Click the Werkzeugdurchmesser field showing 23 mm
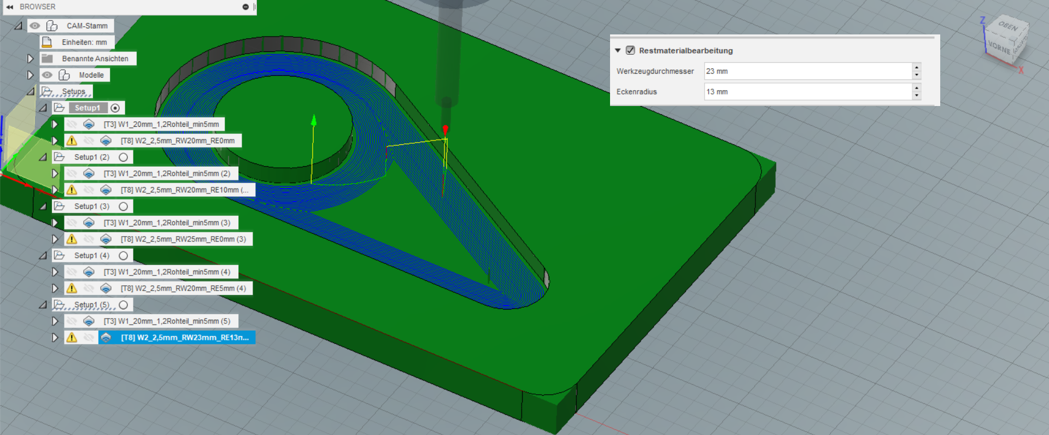The image size is (1049, 435). click(x=808, y=71)
